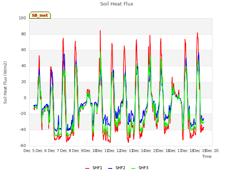Click the -60 y-axis tick label

point(23,145)
